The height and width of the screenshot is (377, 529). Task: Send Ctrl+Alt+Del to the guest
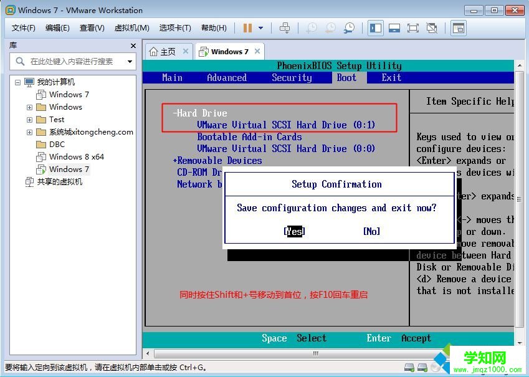[284, 27]
